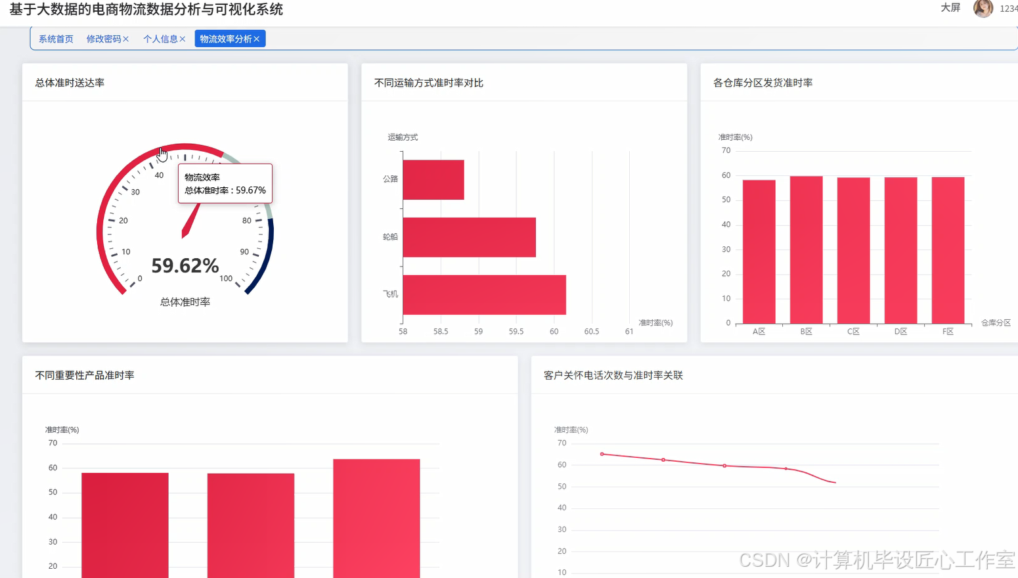This screenshot has height=578, width=1018.
Task: Click the B区 warehouse bar
Action: (806, 250)
